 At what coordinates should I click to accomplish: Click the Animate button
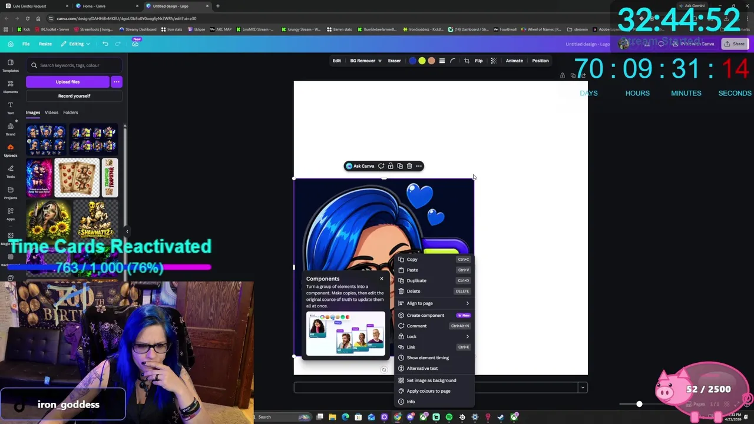514,61
